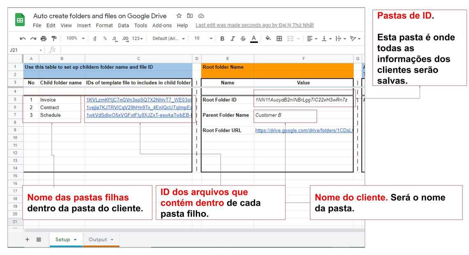The height and width of the screenshot is (255, 469).
Task: Increase decimal places
Action: point(125,39)
